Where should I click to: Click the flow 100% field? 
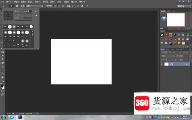point(74,6)
